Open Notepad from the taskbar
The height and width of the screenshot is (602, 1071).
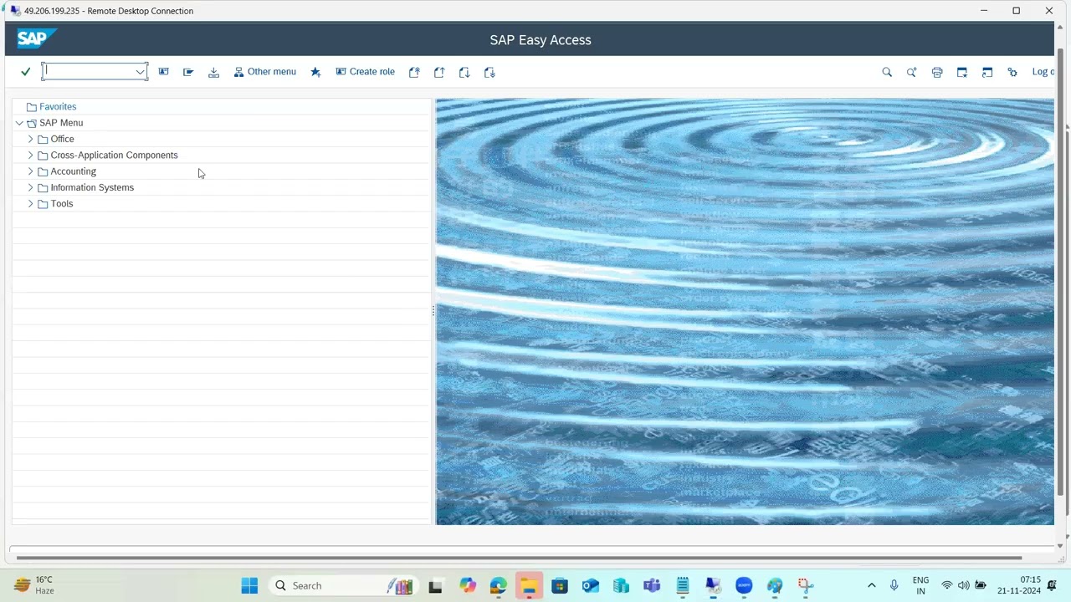pyautogui.click(x=683, y=586)
